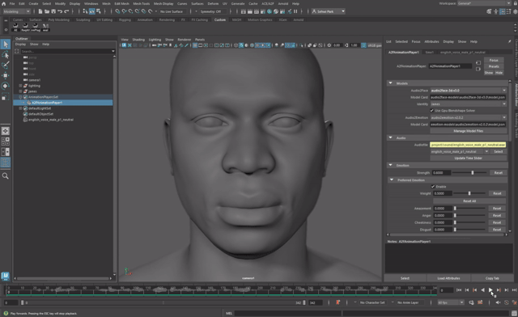
Task: Switch to english_voice_male_p1_neutral attribute tab
Action: pyautogui.click(x=462, y=53)
